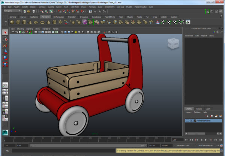Go to start of playback range
Viewport: 225px width, 156px height.
(x=187, y=140)
